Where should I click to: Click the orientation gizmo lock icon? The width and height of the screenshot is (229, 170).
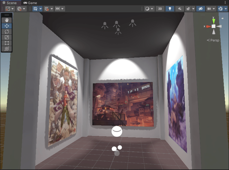click(x=222, y=19)
